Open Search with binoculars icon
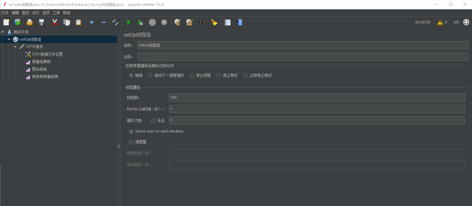The height and width of the screenshot is (206, 472). [202, 23]
